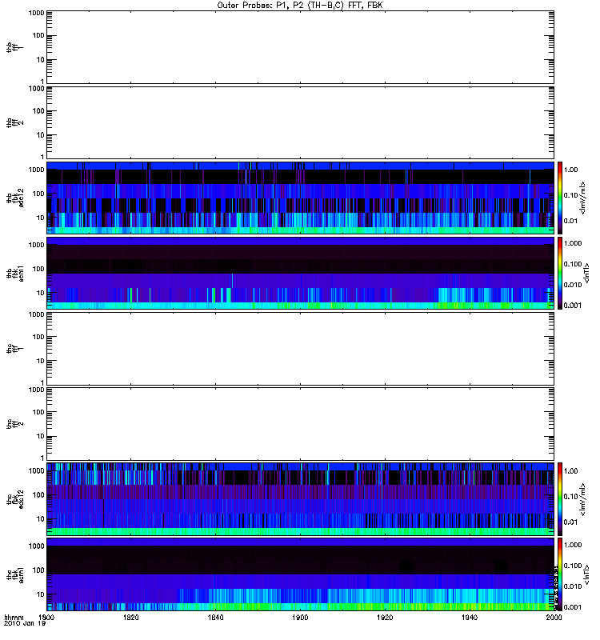Select the empty thc fff 1 plot panel
This screenshot has width=600, height=640.
click(x=300, y=349)
